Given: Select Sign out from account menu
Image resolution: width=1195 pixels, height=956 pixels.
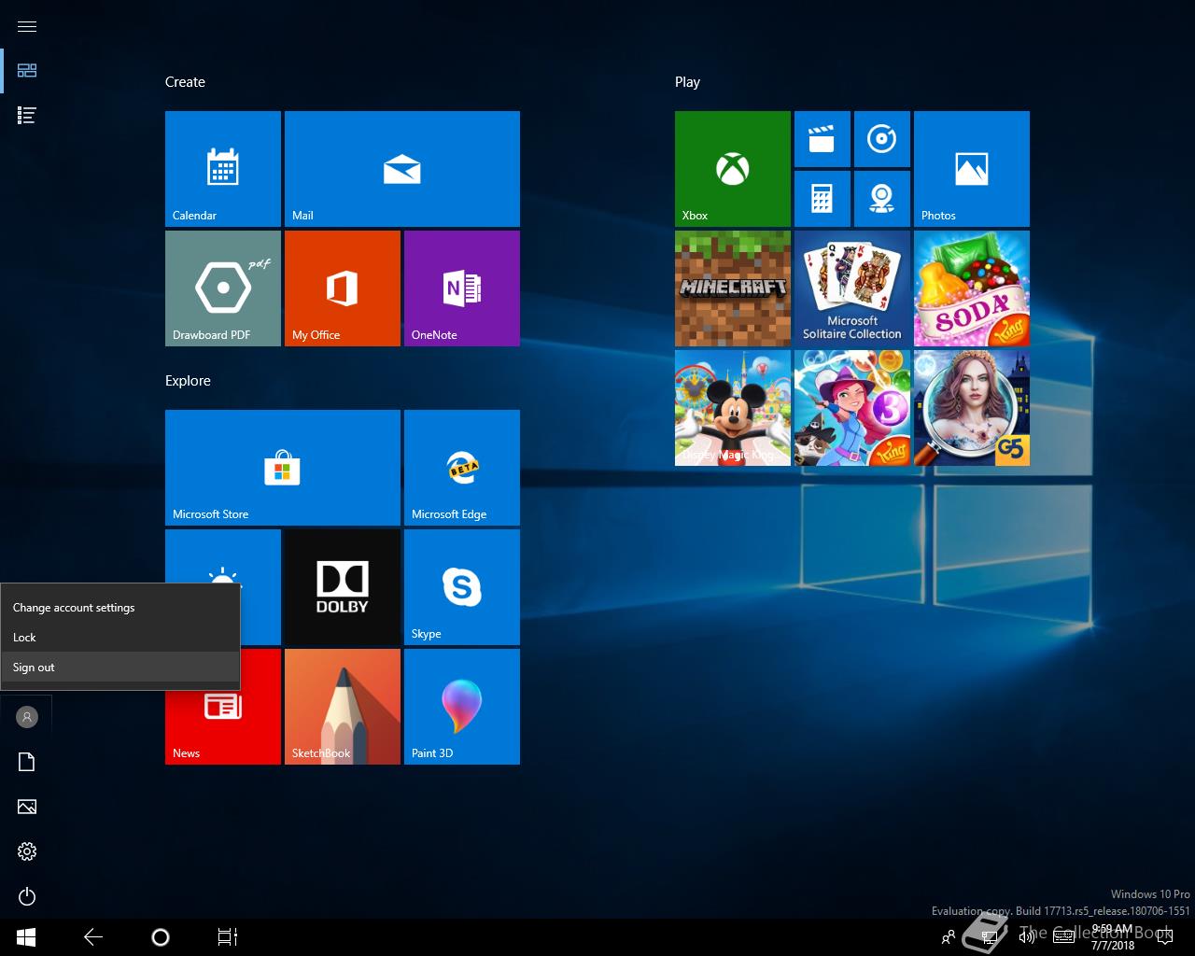Looking at the screenshot, I should pyautogui.click(x=119, y=668).
